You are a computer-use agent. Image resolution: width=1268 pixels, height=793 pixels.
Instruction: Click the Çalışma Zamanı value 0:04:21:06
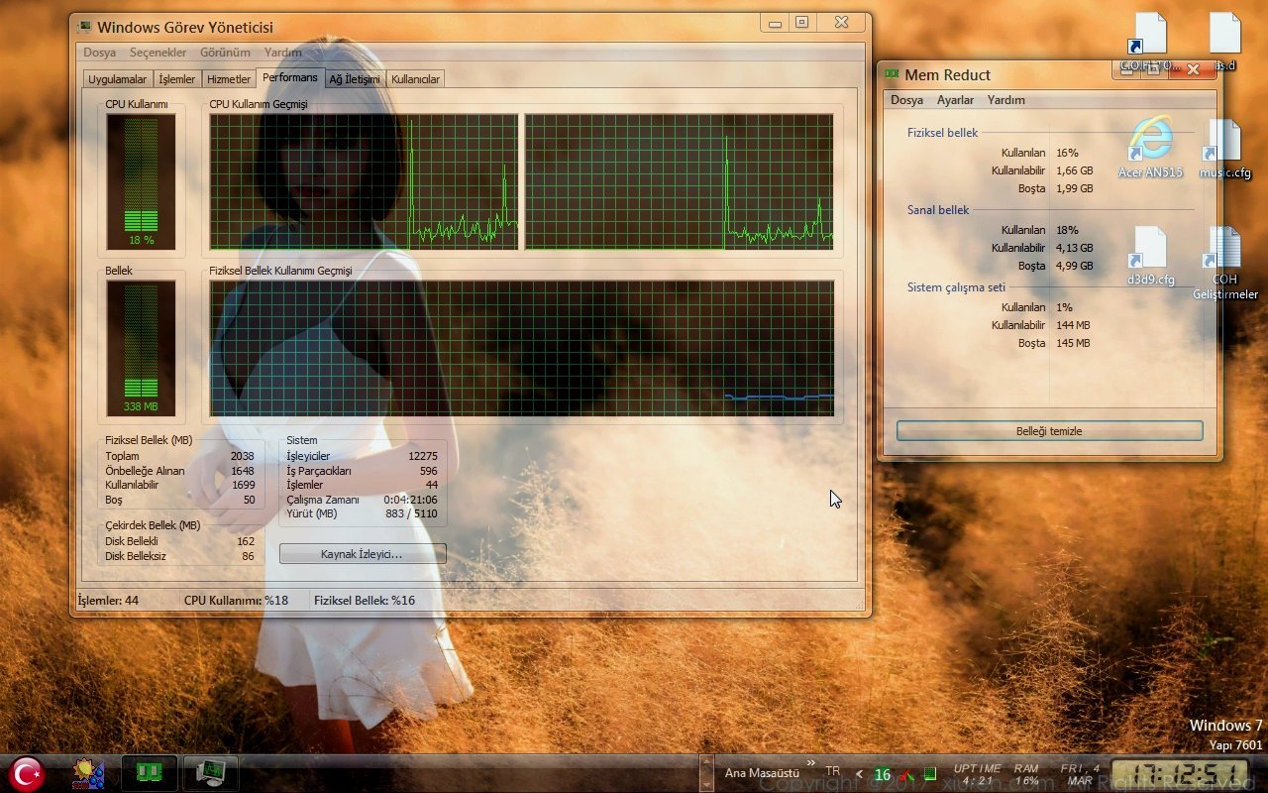(410, 500)
